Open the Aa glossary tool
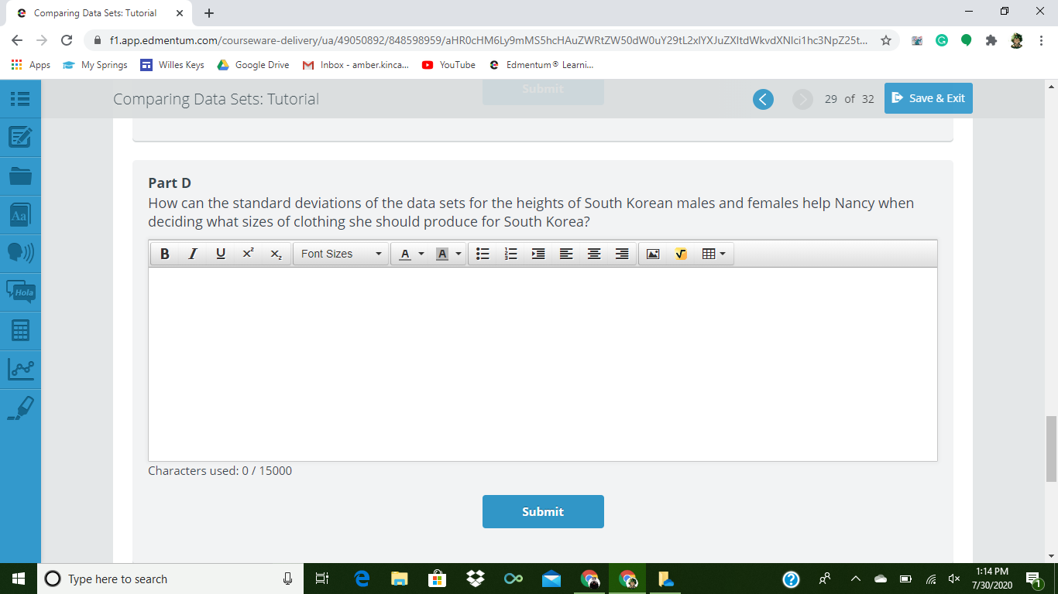Viewport: 1058px width, 594px height. pos(20,215)
